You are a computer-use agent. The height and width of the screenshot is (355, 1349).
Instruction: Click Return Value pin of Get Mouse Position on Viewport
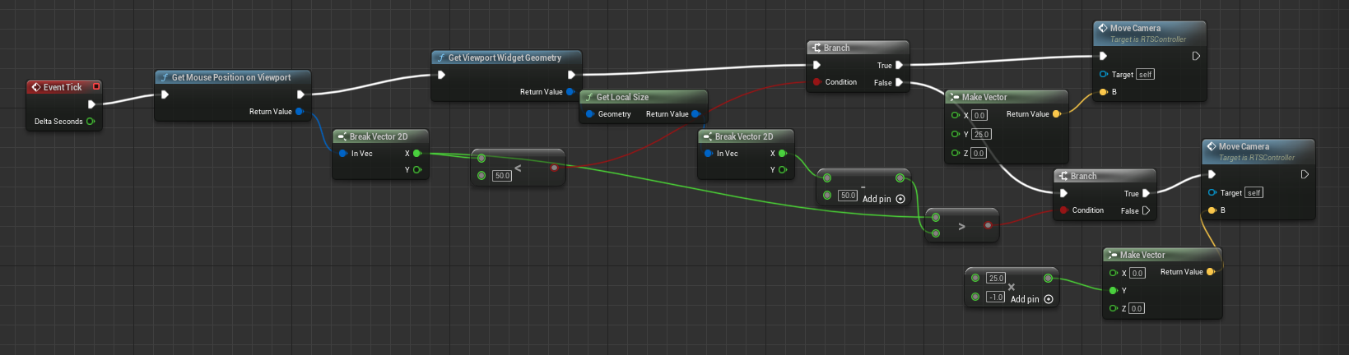tap(300, 112)
